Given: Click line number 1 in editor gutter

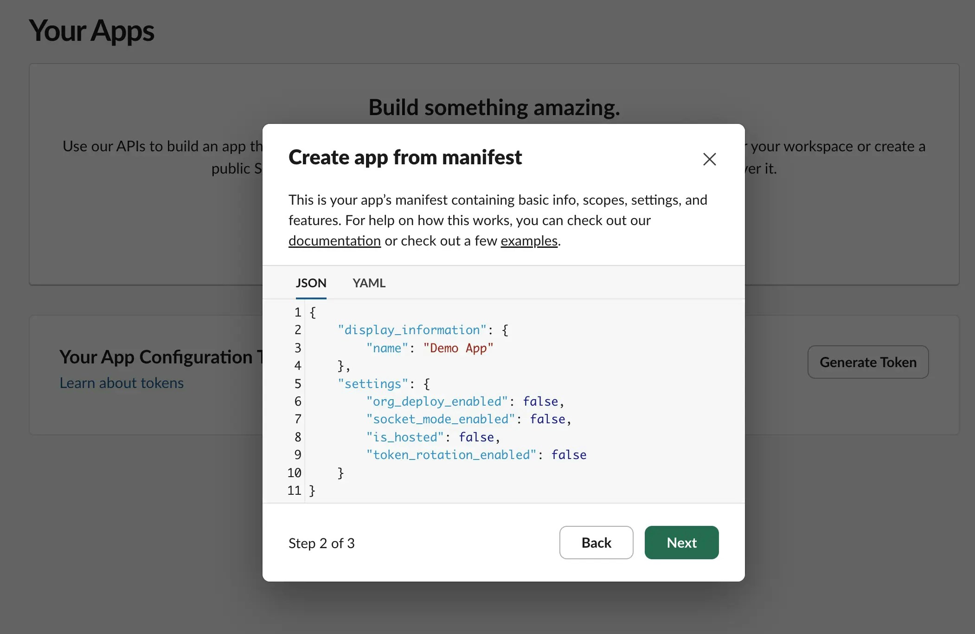Looking at the screenshot, I should tap(297, 312).
